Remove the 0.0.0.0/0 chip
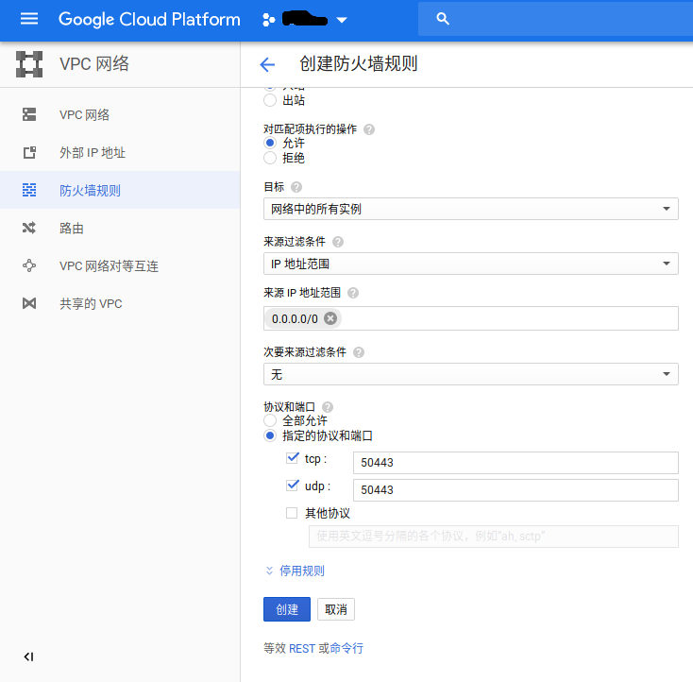 [330, 318]
